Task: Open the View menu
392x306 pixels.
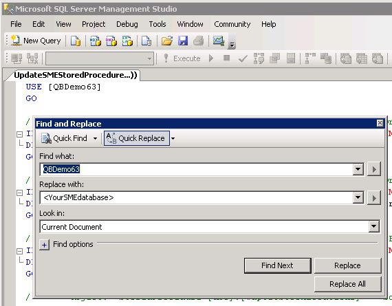Action: click(63, 24)
